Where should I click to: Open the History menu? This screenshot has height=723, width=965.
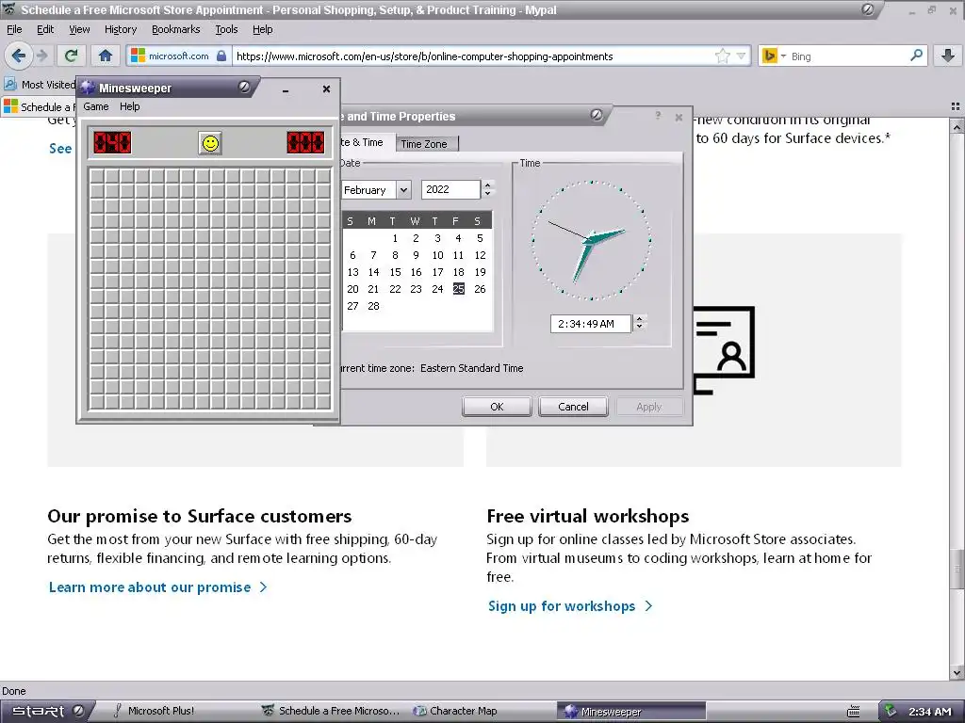(x=120, y=29)
